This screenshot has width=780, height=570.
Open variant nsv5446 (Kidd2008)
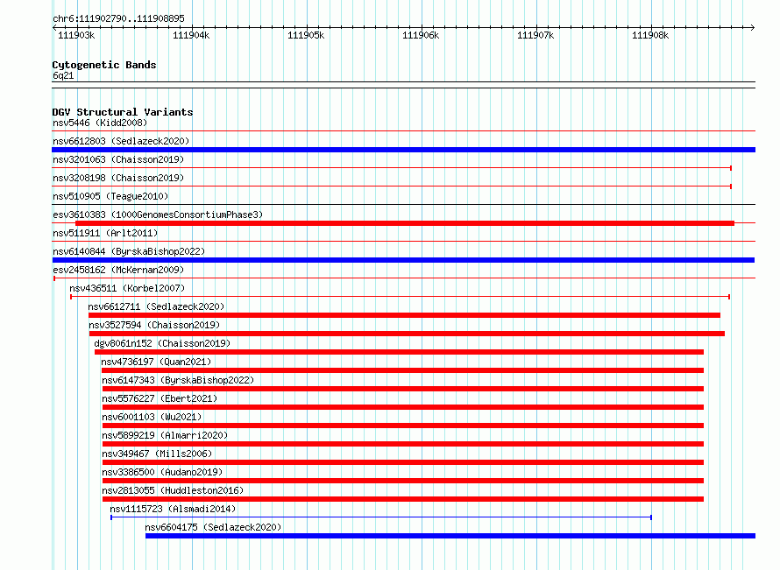tap(100, 123)
